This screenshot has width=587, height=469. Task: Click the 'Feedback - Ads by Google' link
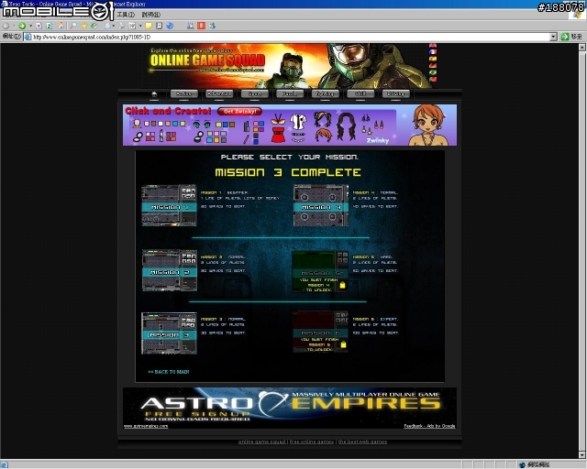click(429, 426)
